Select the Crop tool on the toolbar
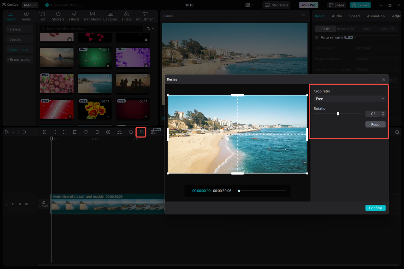Viewport: 404px width, 269px height. [x=141, y=132]
